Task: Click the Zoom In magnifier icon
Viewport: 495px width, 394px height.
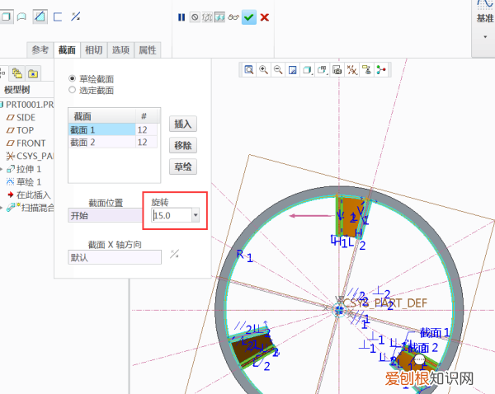Action: pos(263,70)
